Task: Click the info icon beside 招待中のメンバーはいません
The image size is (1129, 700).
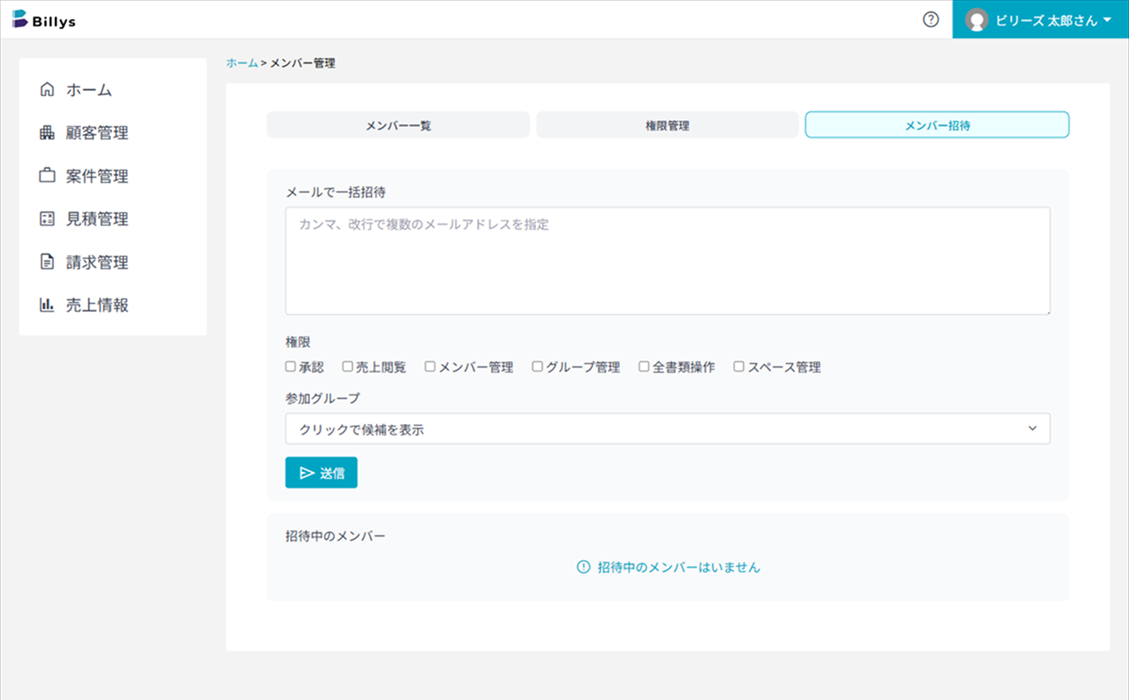Action: [x=584, y=567]
